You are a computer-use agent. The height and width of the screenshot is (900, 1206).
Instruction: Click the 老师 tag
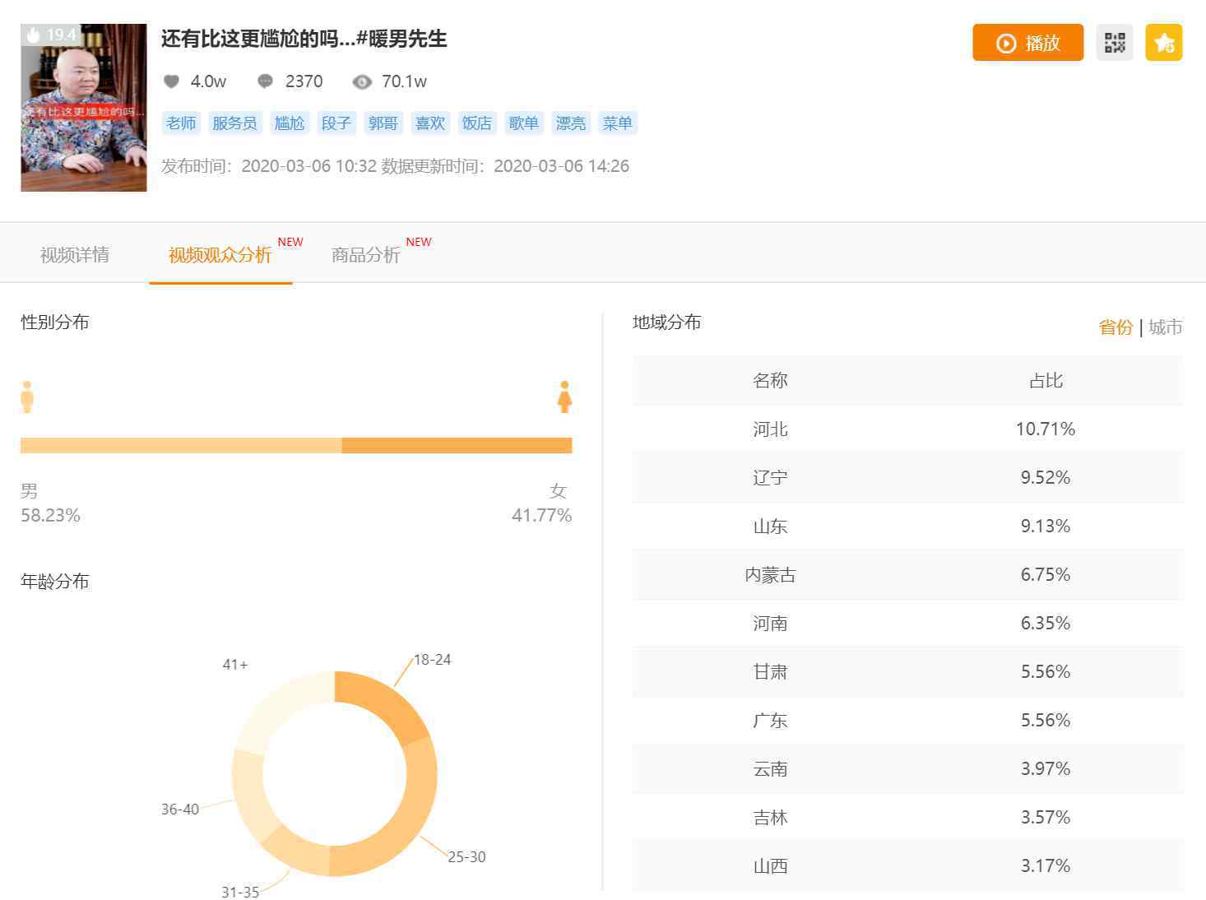[x=182, y=123]
